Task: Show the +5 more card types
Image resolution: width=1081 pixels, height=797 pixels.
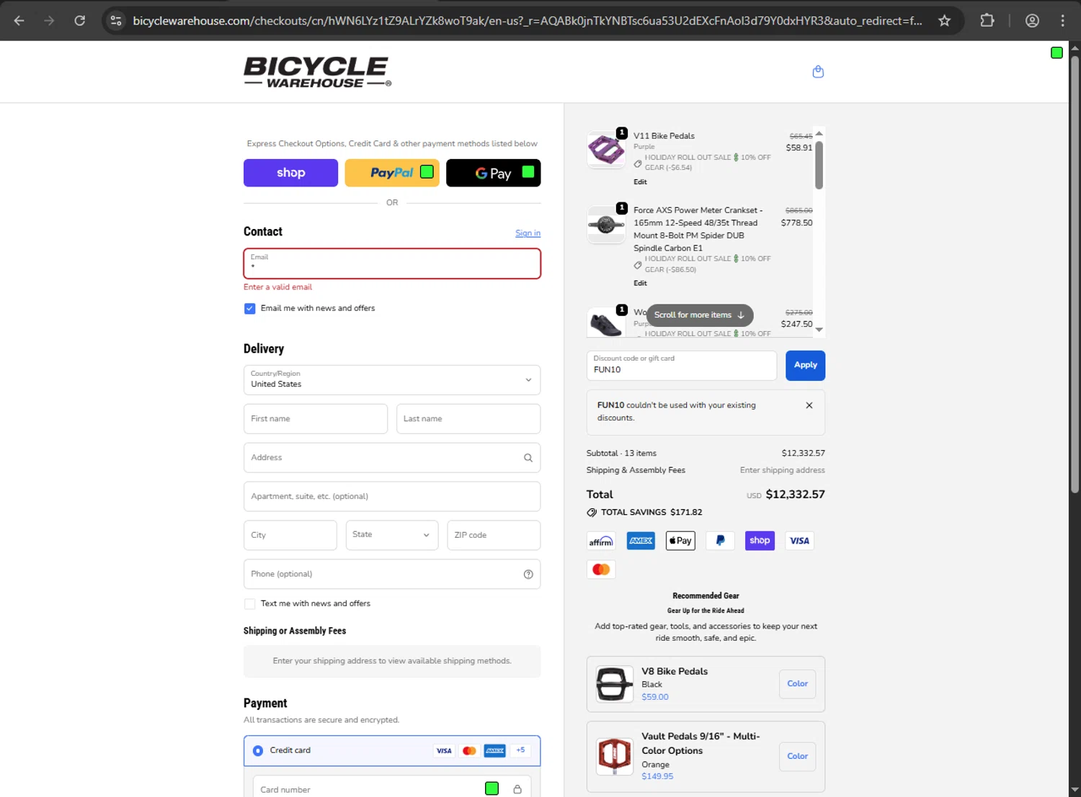Action: 520,750
